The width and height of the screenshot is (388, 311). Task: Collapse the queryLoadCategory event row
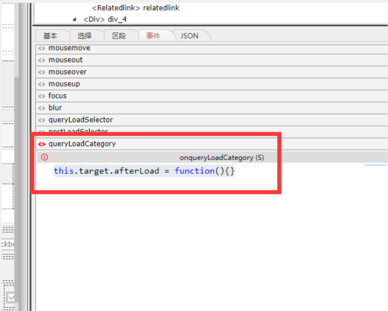pos(212,144)
